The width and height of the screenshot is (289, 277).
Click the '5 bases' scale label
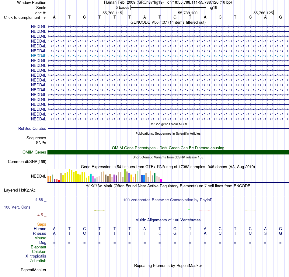(122, 8)
